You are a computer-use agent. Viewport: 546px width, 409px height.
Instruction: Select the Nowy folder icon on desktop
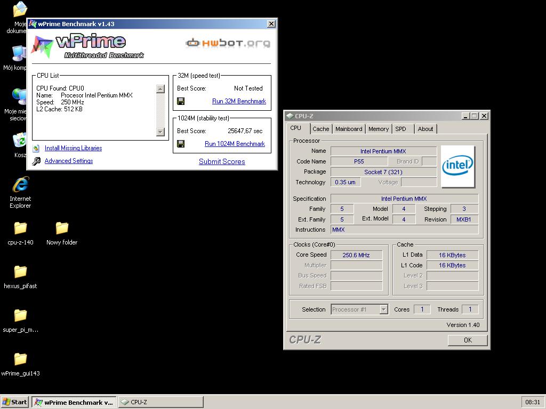click(62, 228)
